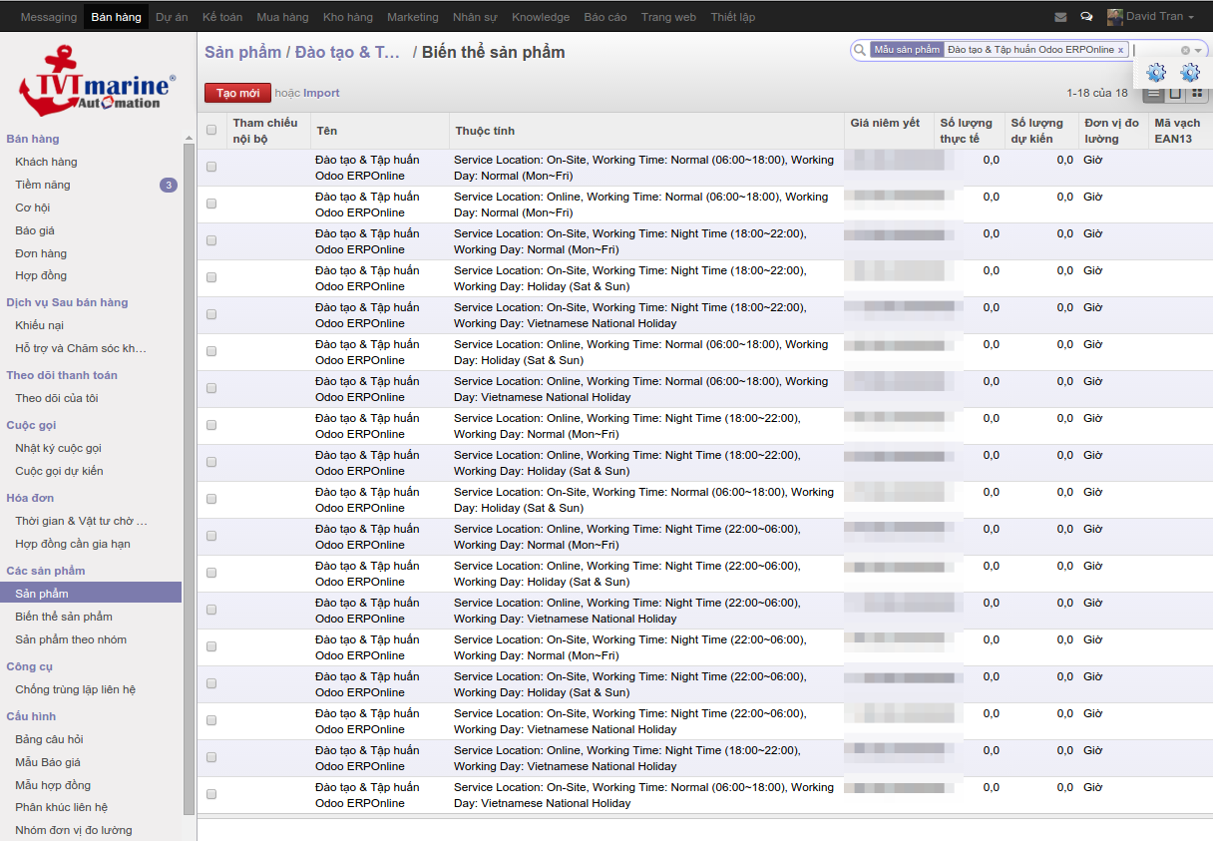
Task: Remove the Mẫu sản phẩm filter facet
Action: (x=1121, y=50)
